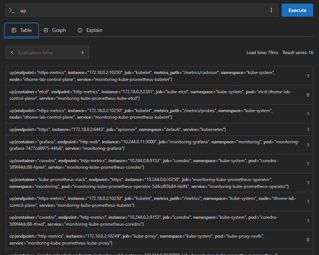
Task: Click the expression prompt icon
Action: (12, 11)
